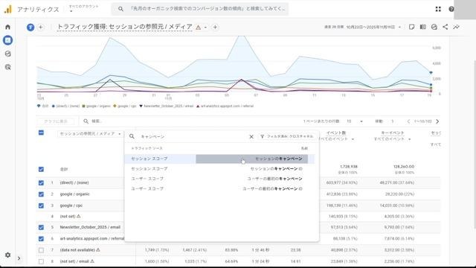Open the Event count all-events dropdown
The width and height of the screenshot is (476, 268).
pyautogui.click(x=336, y=139)
